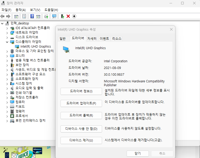Open Help via the blue question-mark icon

point(32,16)
